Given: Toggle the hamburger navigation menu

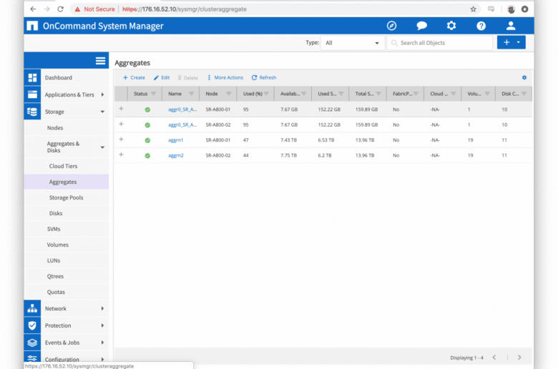Looking at the screenshot, I should (100, 61).
